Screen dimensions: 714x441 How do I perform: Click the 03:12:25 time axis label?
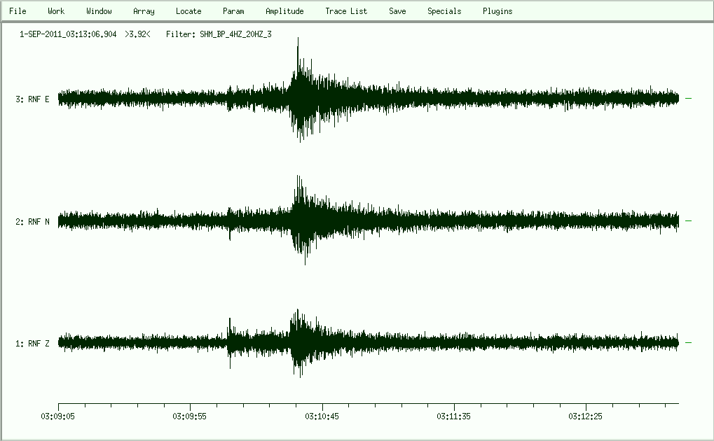[586, 416]
